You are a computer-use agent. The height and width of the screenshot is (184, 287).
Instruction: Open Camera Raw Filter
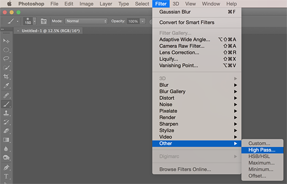tap(197, 46)
